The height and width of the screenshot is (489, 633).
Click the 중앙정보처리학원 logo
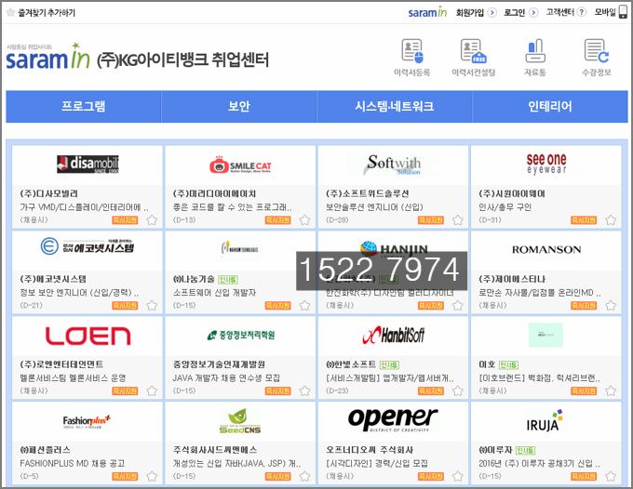[240, 335]
